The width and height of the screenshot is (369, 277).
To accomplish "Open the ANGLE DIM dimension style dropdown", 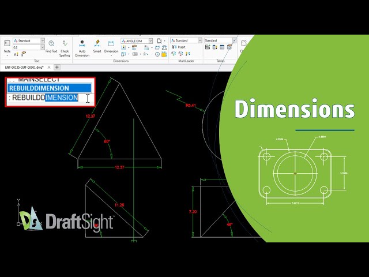I will click(x=150, y=41).
